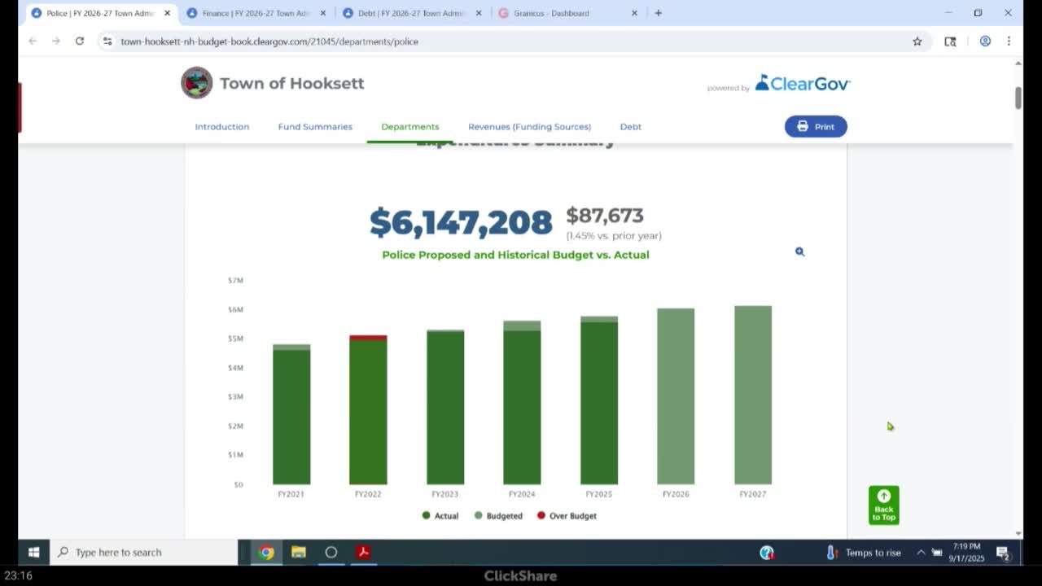Open the Departments navigation menu

click(409, 127)
